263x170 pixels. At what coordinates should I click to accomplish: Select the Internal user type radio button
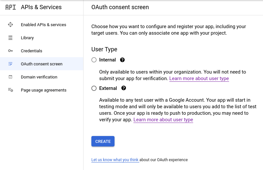click(x=94, y=60)
